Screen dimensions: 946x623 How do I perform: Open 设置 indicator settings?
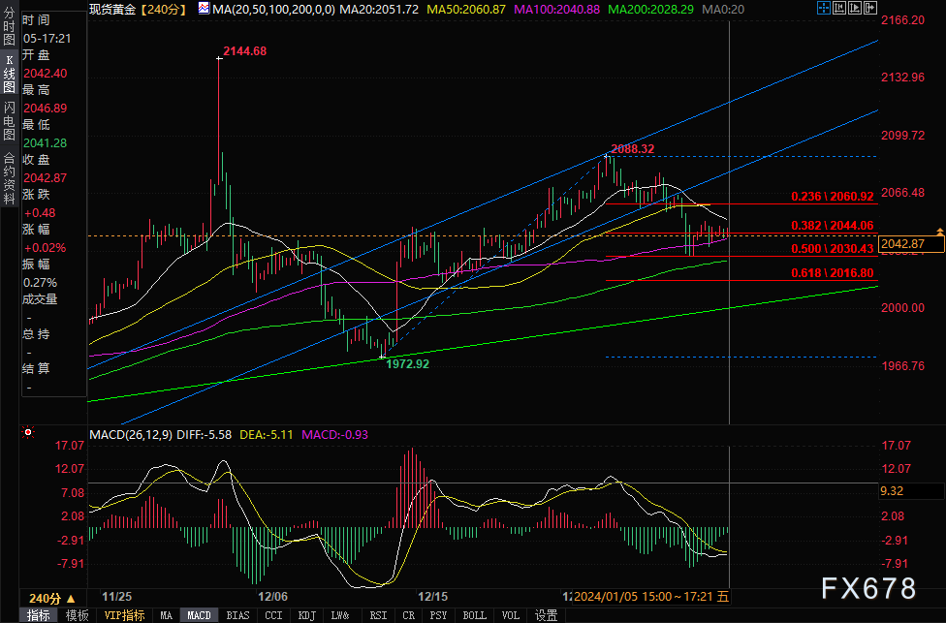tap(547, 615)
